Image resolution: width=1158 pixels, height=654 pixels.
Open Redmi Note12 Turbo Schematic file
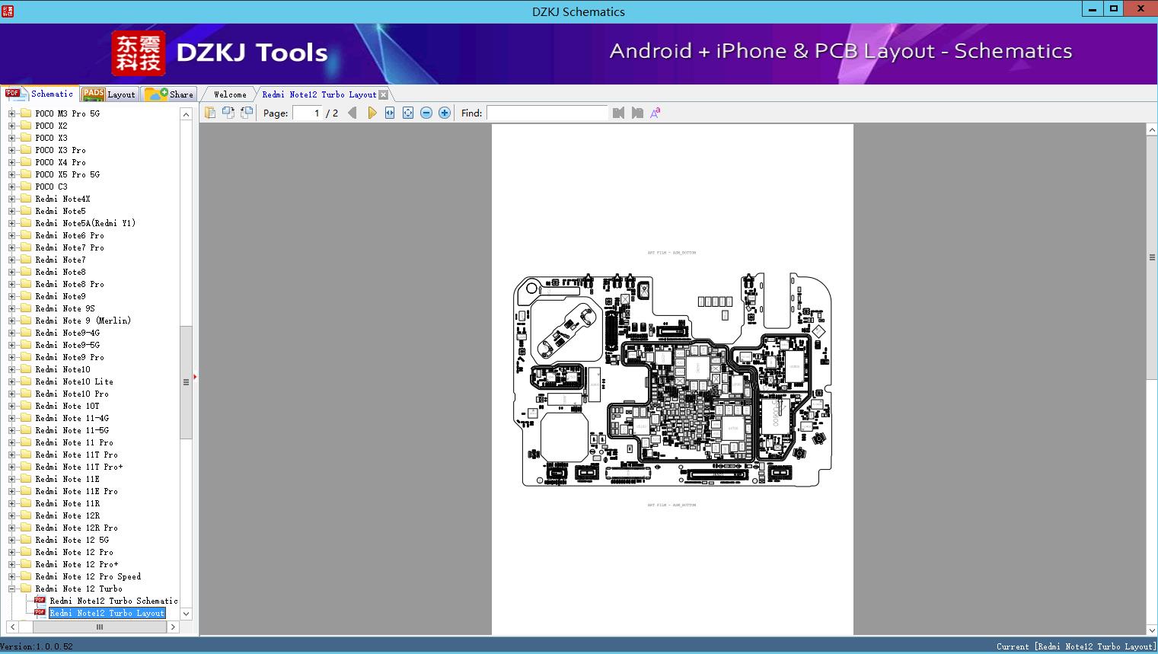pos(113,601)
